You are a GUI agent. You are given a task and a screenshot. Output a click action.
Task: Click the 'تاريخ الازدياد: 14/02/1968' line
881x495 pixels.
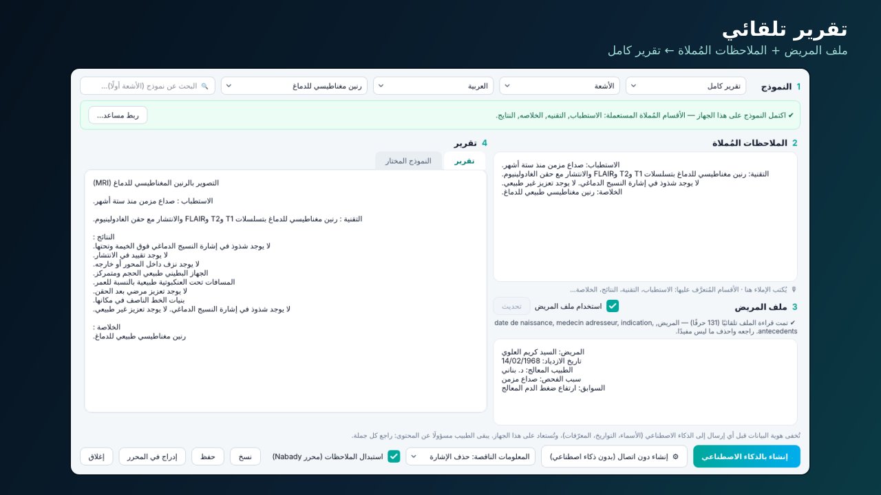pos(542,361)
